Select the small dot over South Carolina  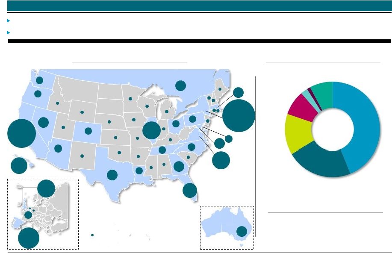tap(188, 157)
